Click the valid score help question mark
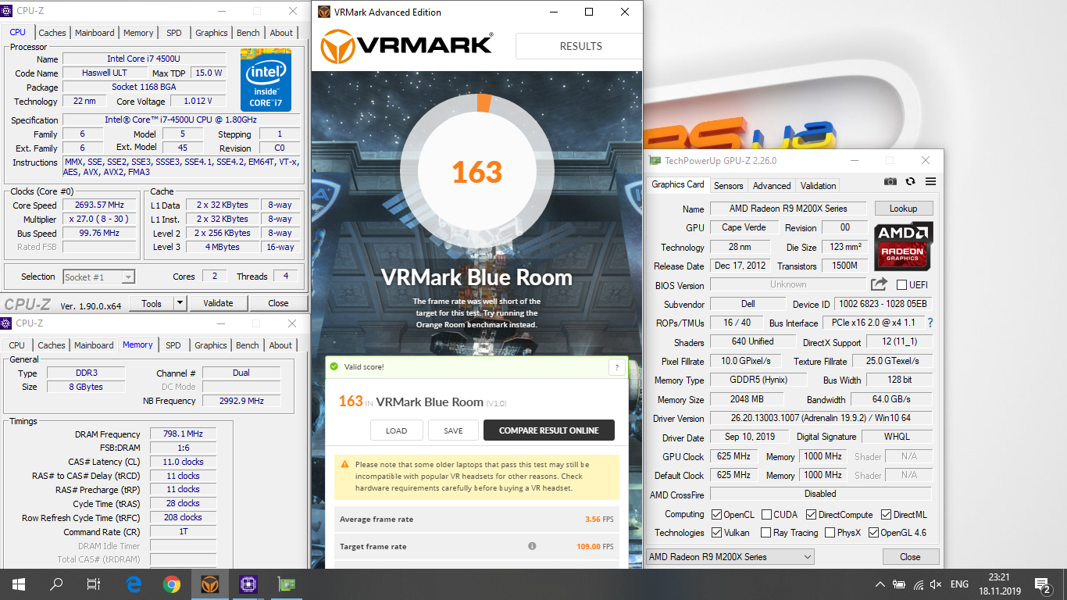Image resolution: width=1067 pixels, height=600 pixels. pos(617,367)
